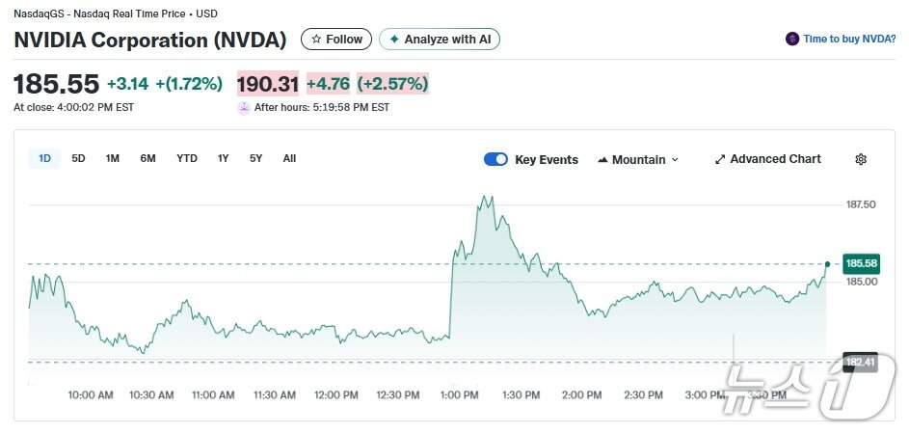Viewport: 909px width, 433px height.
Task: Click the star icon in Follow
Action: click(316, 40)
